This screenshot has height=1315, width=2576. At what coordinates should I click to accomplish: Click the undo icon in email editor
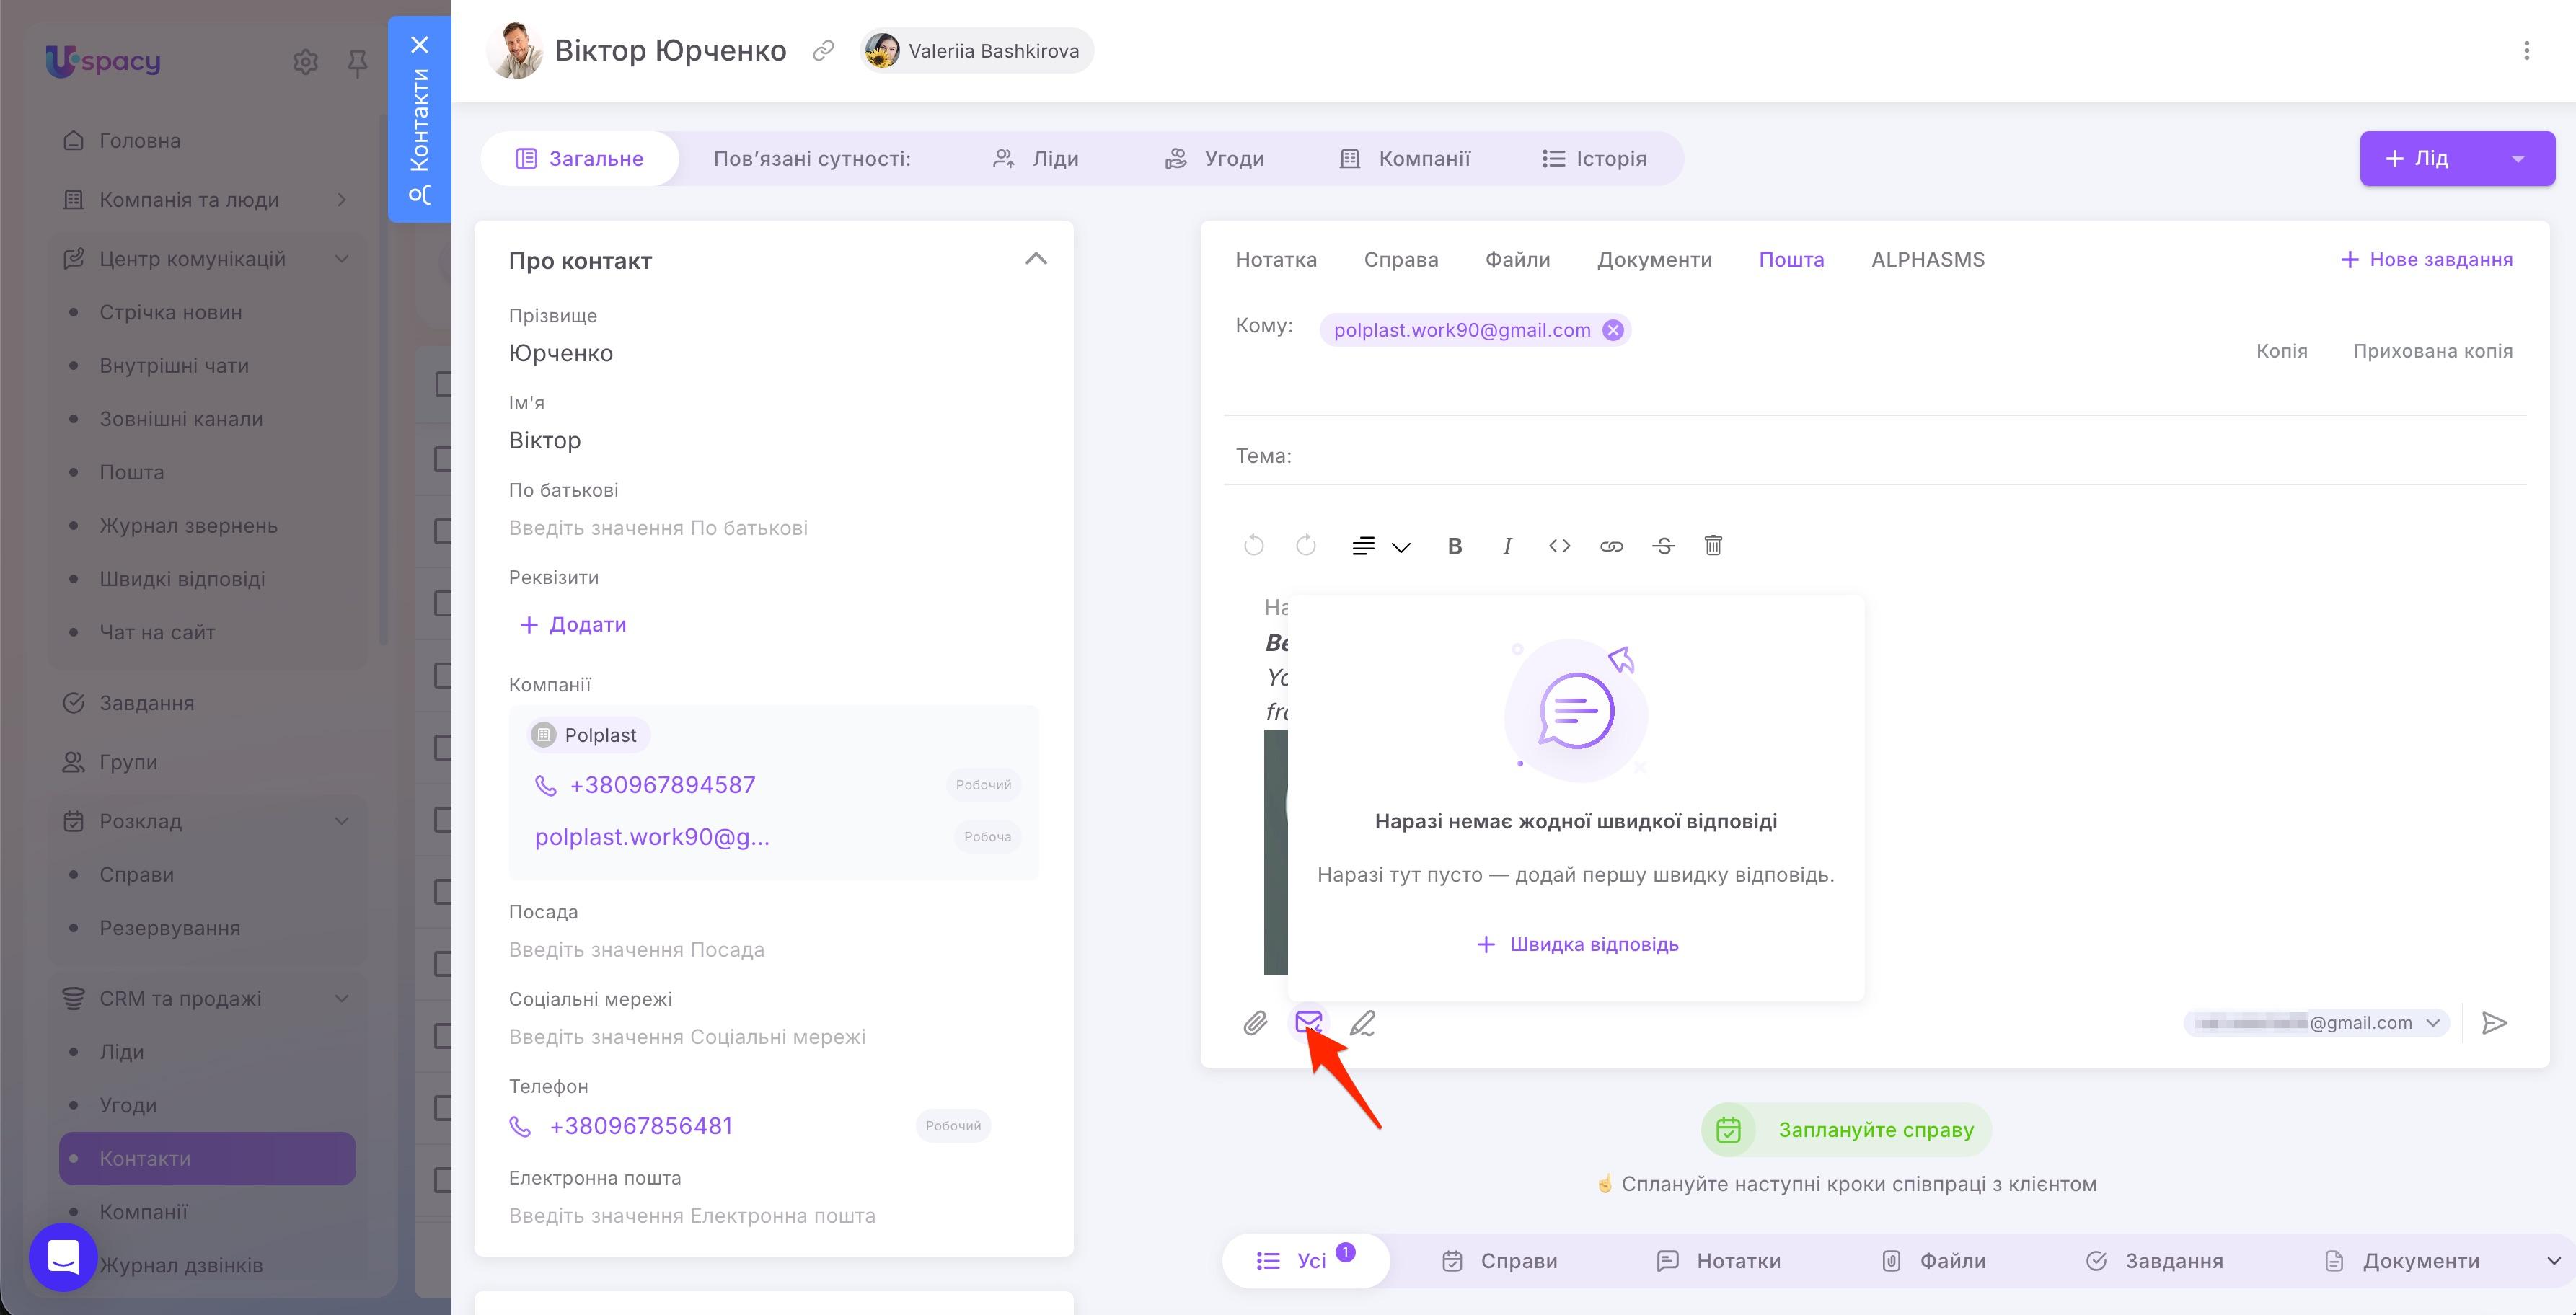click(x=1254, y=546)
